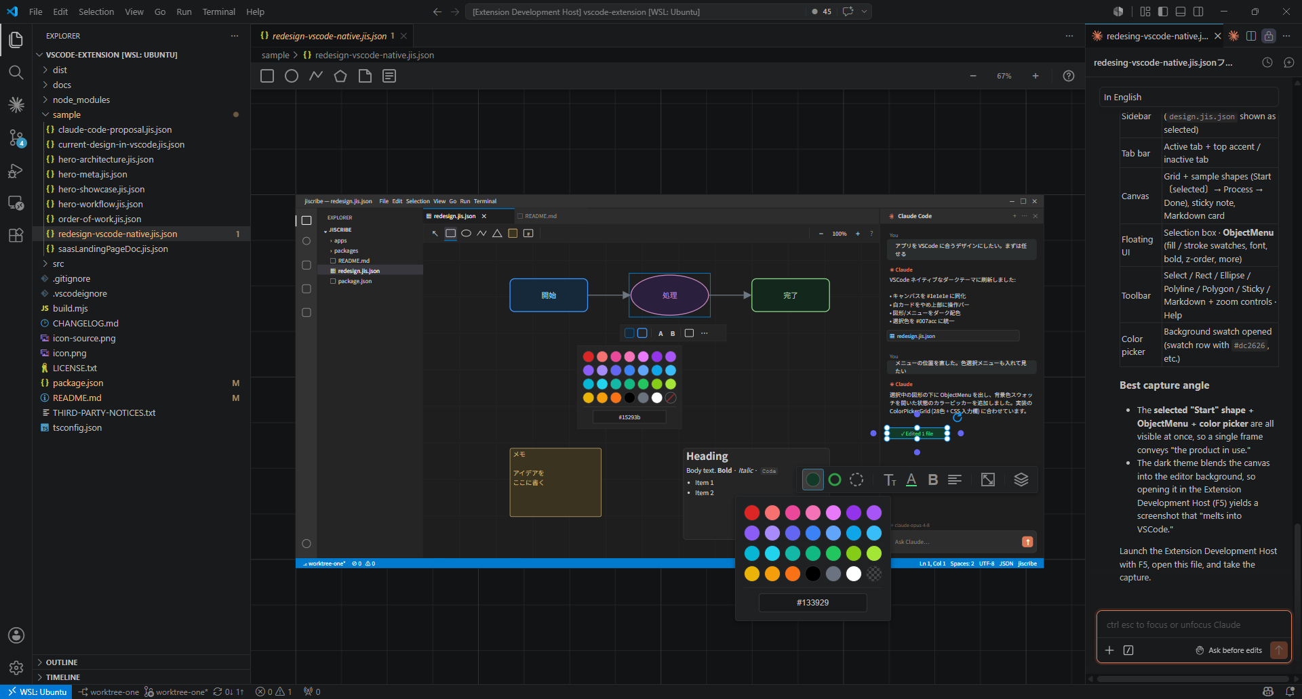The image size is (1302, 699).
Task: Zoom in with the plus button beside 67%
Action: point(1035,76)
